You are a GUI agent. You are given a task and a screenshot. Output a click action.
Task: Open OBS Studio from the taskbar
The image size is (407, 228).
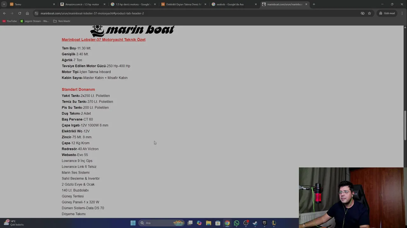click(x=246, y=223)
